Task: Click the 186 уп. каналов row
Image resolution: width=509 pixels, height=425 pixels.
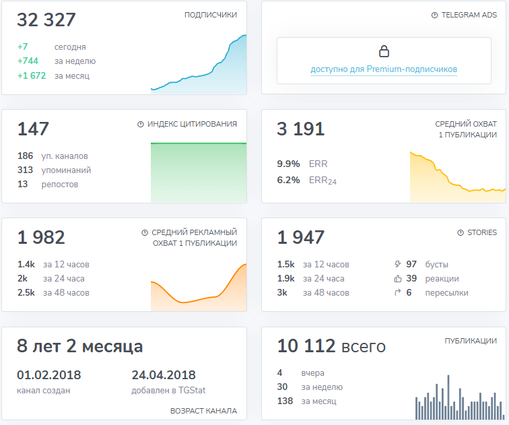Action: [x=53, y=156]
